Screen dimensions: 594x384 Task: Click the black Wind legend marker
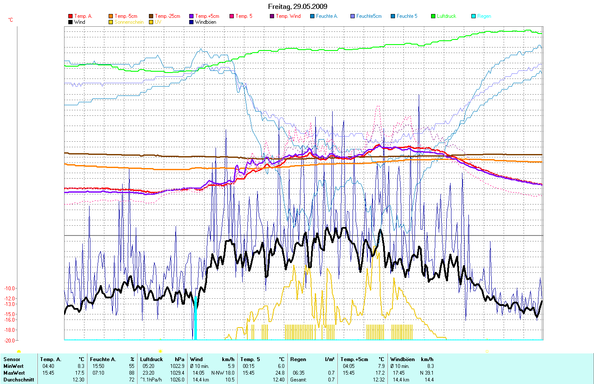tap(70, 22)
